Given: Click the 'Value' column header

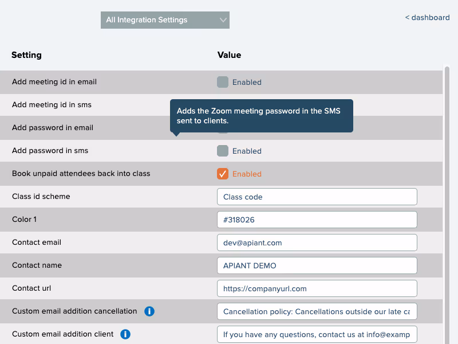Looking at the screenshot, I should [x=230, y=55].
